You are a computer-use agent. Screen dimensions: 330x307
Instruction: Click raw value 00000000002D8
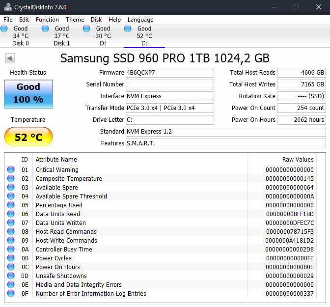pos(289,250)
